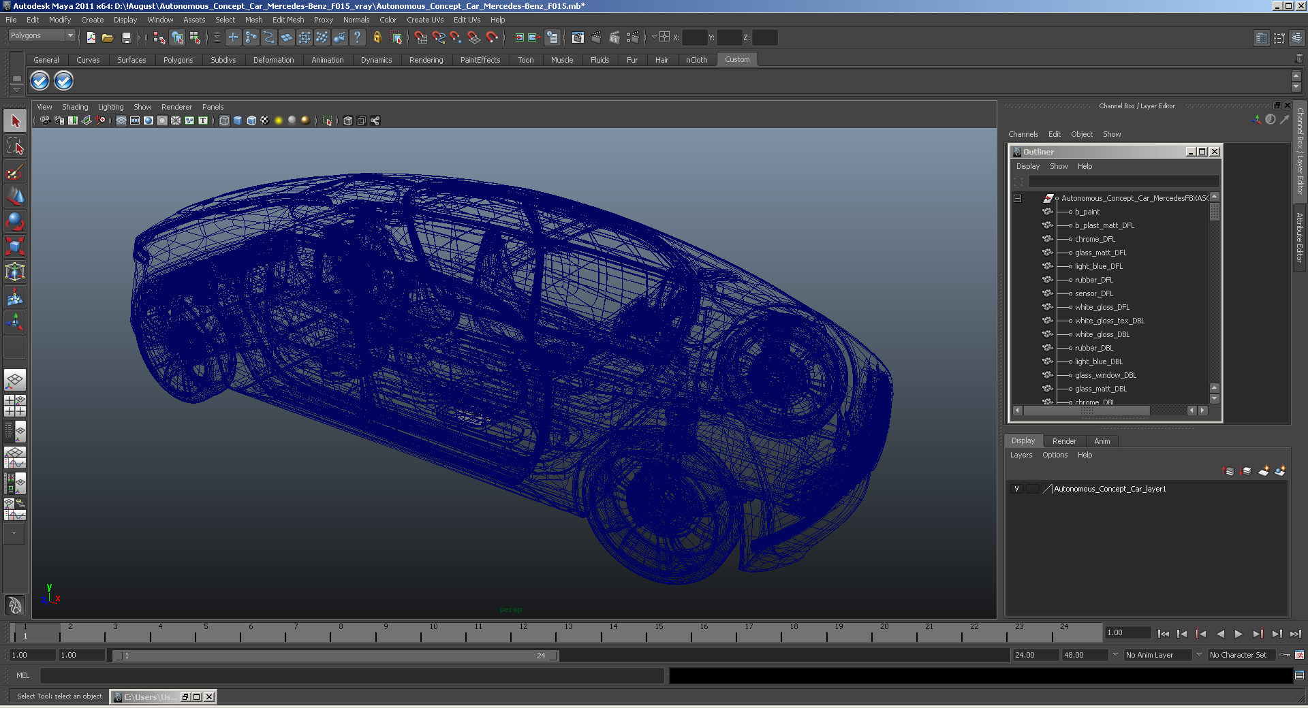
Task: Toggle select by hierarchy mode
Action: (159, 37)
